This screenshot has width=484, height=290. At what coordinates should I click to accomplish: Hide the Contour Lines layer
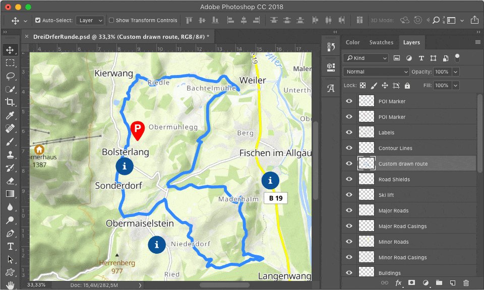348,148
